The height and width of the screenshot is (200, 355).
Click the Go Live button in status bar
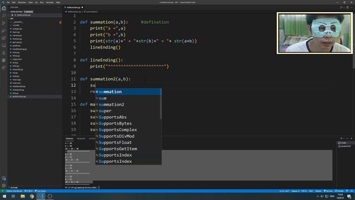(x=328, y=191)
